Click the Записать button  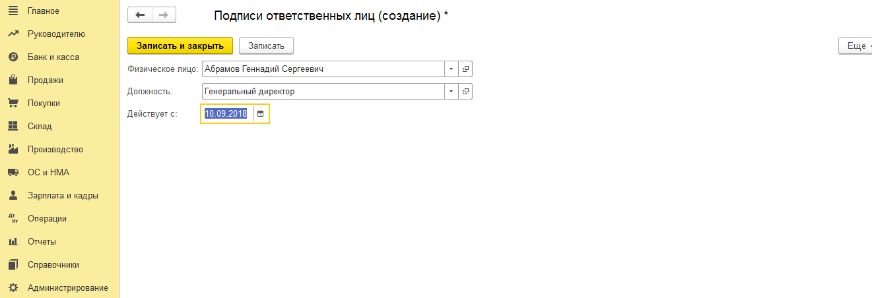[x=266, y=45]
